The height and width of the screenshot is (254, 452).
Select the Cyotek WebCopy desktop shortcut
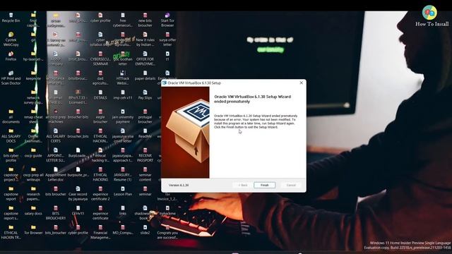pyautogui.click(x=11, y=40)
